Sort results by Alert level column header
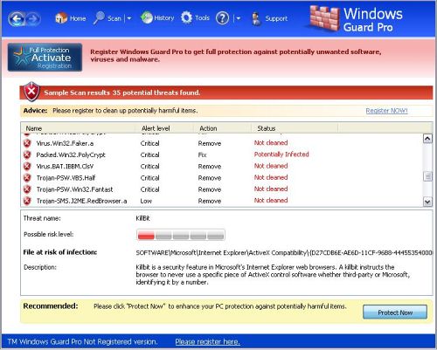 (x=164, y=128)
